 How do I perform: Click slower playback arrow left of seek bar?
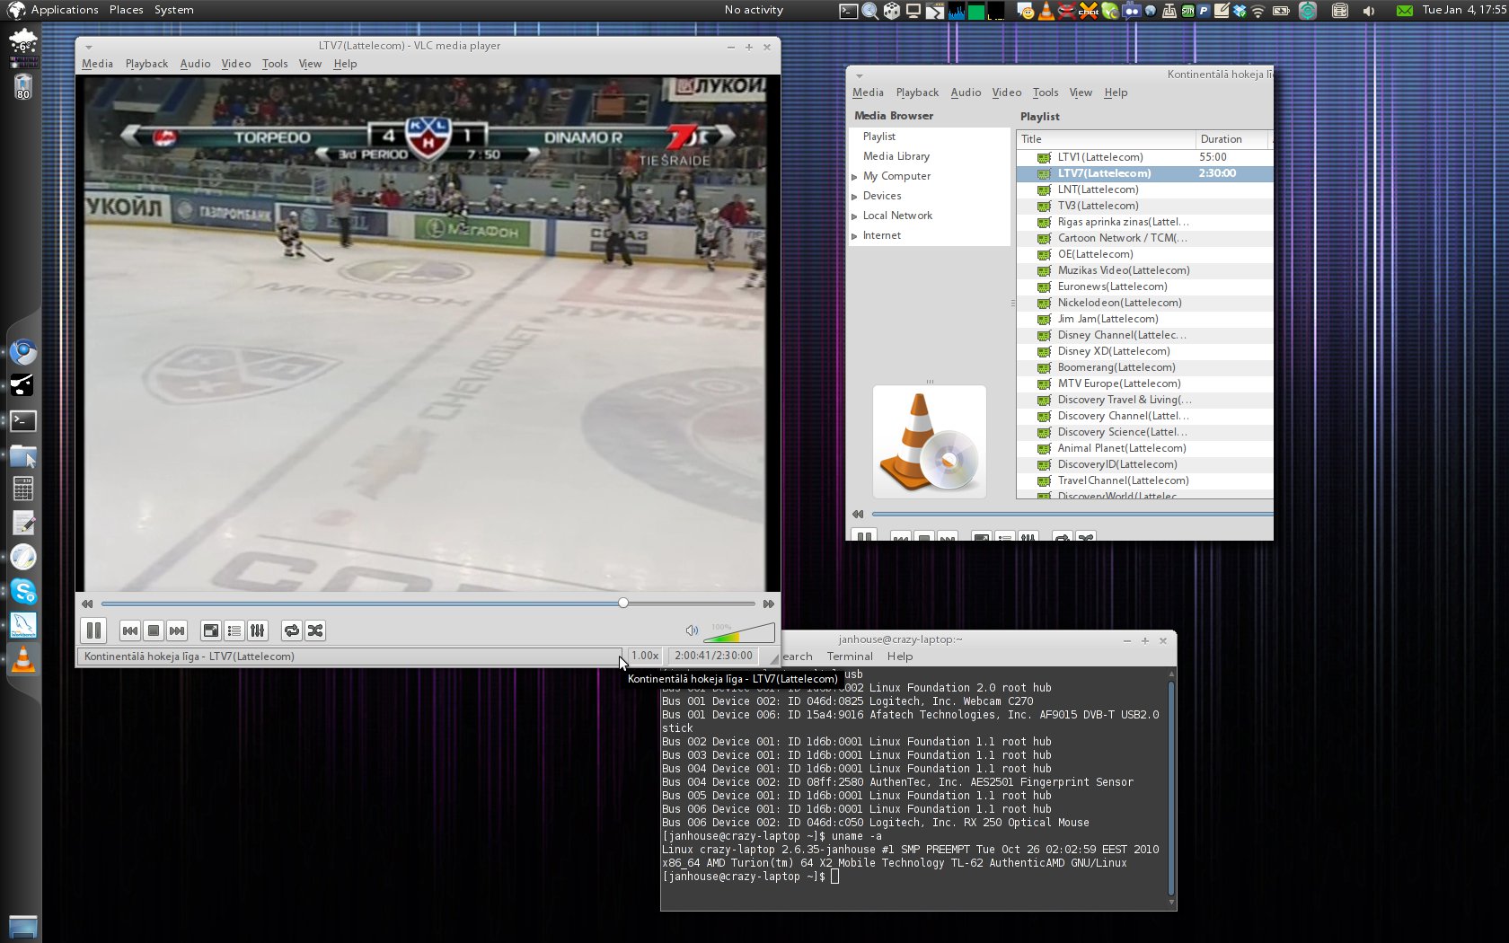coord(87,604)
